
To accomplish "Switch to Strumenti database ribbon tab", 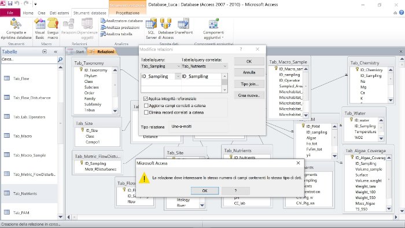I will tap(90, 13).
